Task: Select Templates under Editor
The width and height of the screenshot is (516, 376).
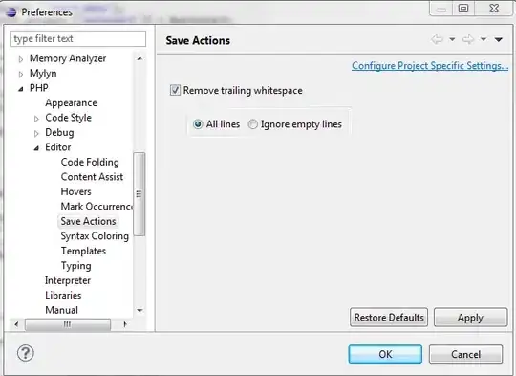Action: tap(83, 251)
